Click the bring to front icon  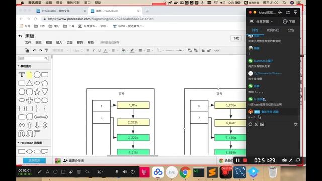pyautogui.click(x=190, y=50)
